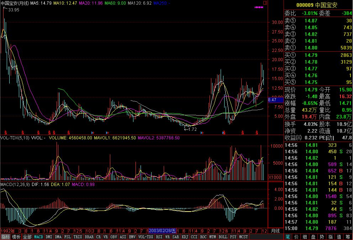Viewport: 353px width, 240px height.
Task: Select the KDJ indicator tab
Action: tap(185, 237)
